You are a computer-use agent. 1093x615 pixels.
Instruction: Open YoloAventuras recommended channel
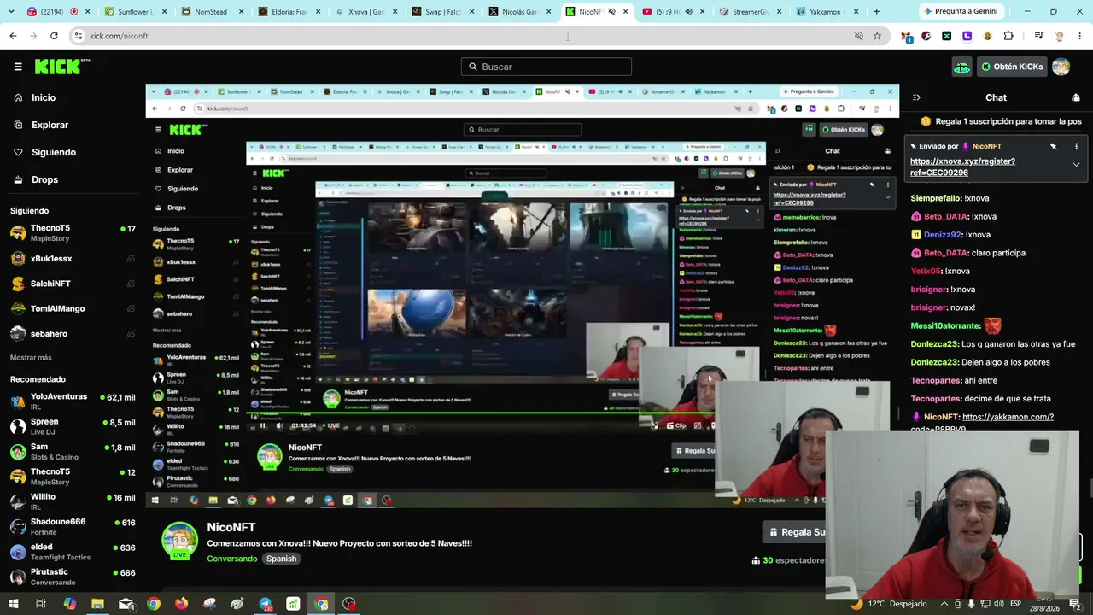[73, 401]
